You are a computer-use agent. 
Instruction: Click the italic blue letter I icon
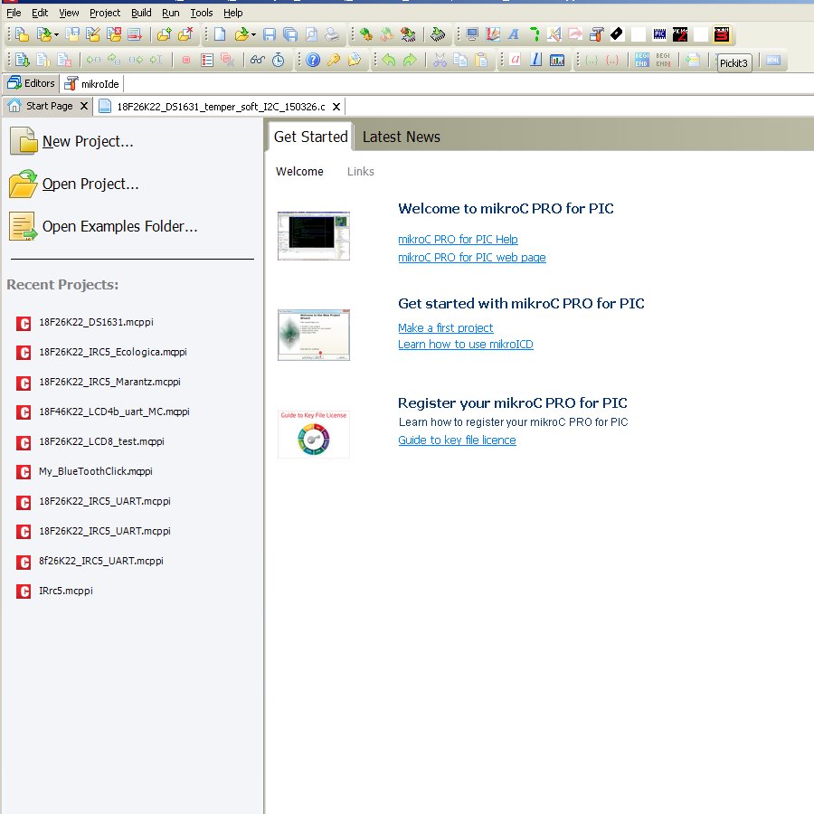[x=536, y=60]
